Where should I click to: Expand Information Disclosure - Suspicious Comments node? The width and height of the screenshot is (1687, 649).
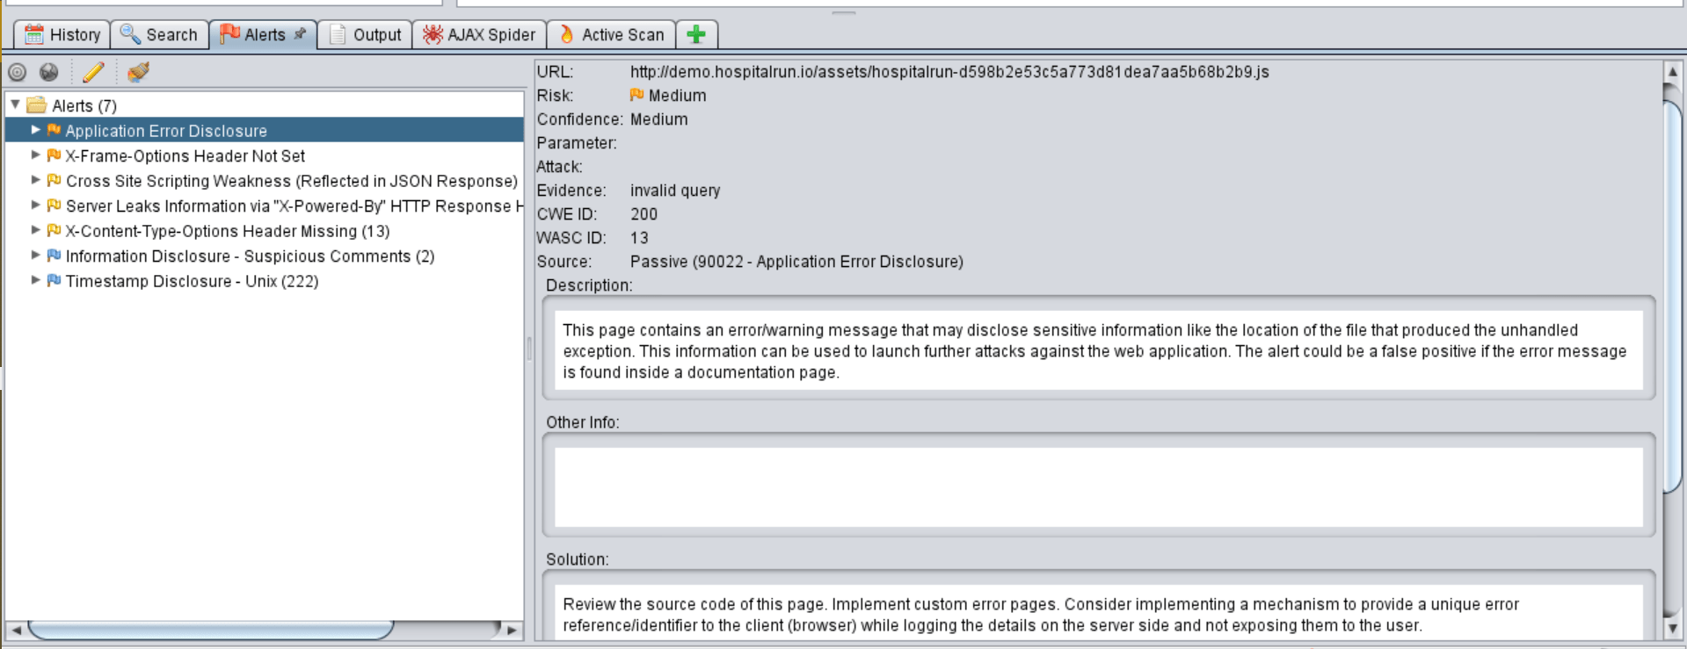[35, 255]
